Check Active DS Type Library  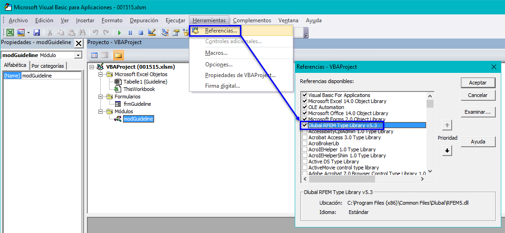pyautogui.click(x=304, y=162)
